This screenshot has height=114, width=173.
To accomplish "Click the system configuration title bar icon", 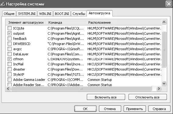I will click(3, 4).
